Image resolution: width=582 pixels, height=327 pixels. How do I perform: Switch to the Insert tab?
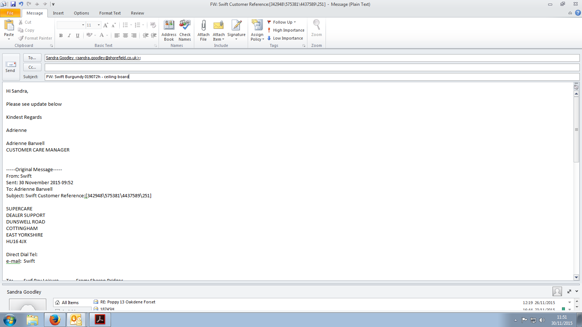click(x=58, y=13)
